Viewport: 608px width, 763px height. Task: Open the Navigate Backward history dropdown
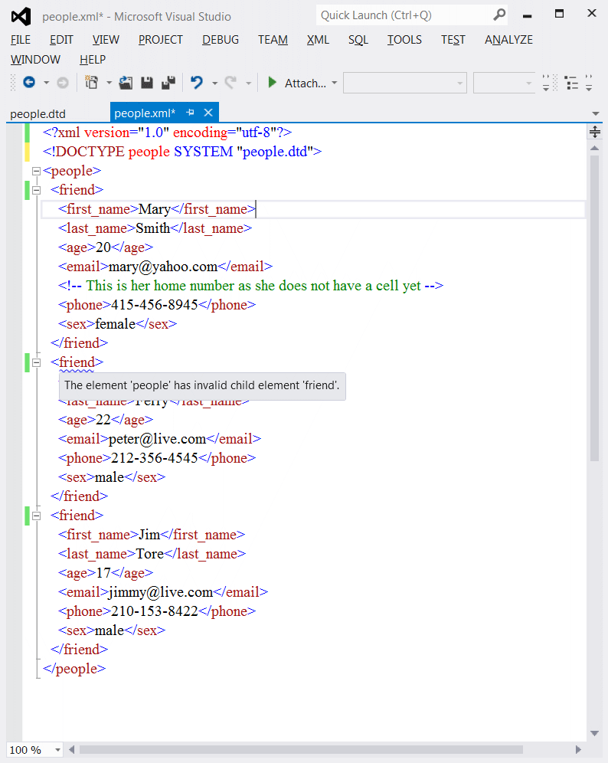[46, 84]
